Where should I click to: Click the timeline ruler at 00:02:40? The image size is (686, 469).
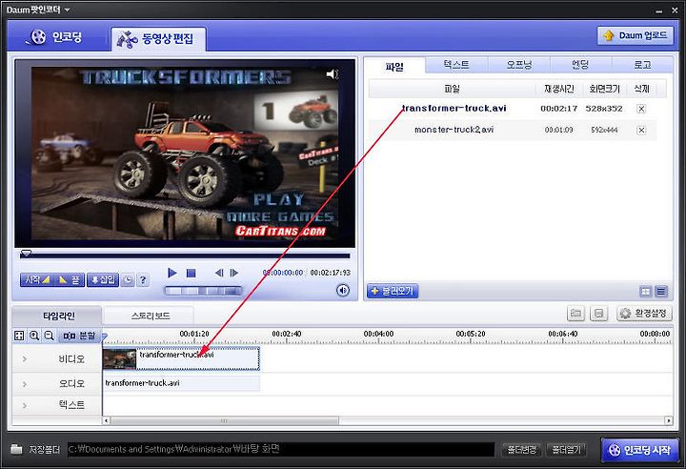[287, 334]
